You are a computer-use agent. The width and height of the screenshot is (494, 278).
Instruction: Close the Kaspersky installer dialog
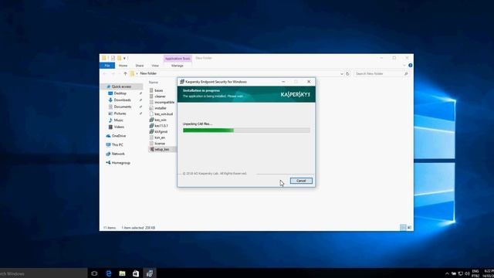pyautogui.click(x=309, y=82)
